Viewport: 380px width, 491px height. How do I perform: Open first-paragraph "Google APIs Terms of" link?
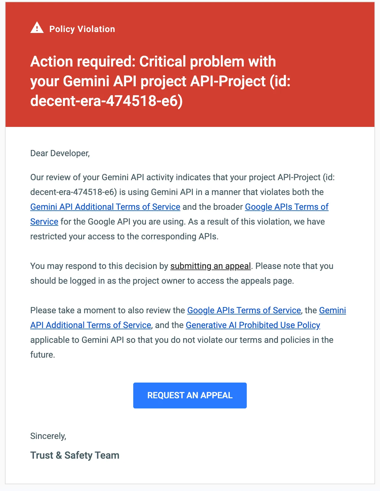(x=287, y=207)
